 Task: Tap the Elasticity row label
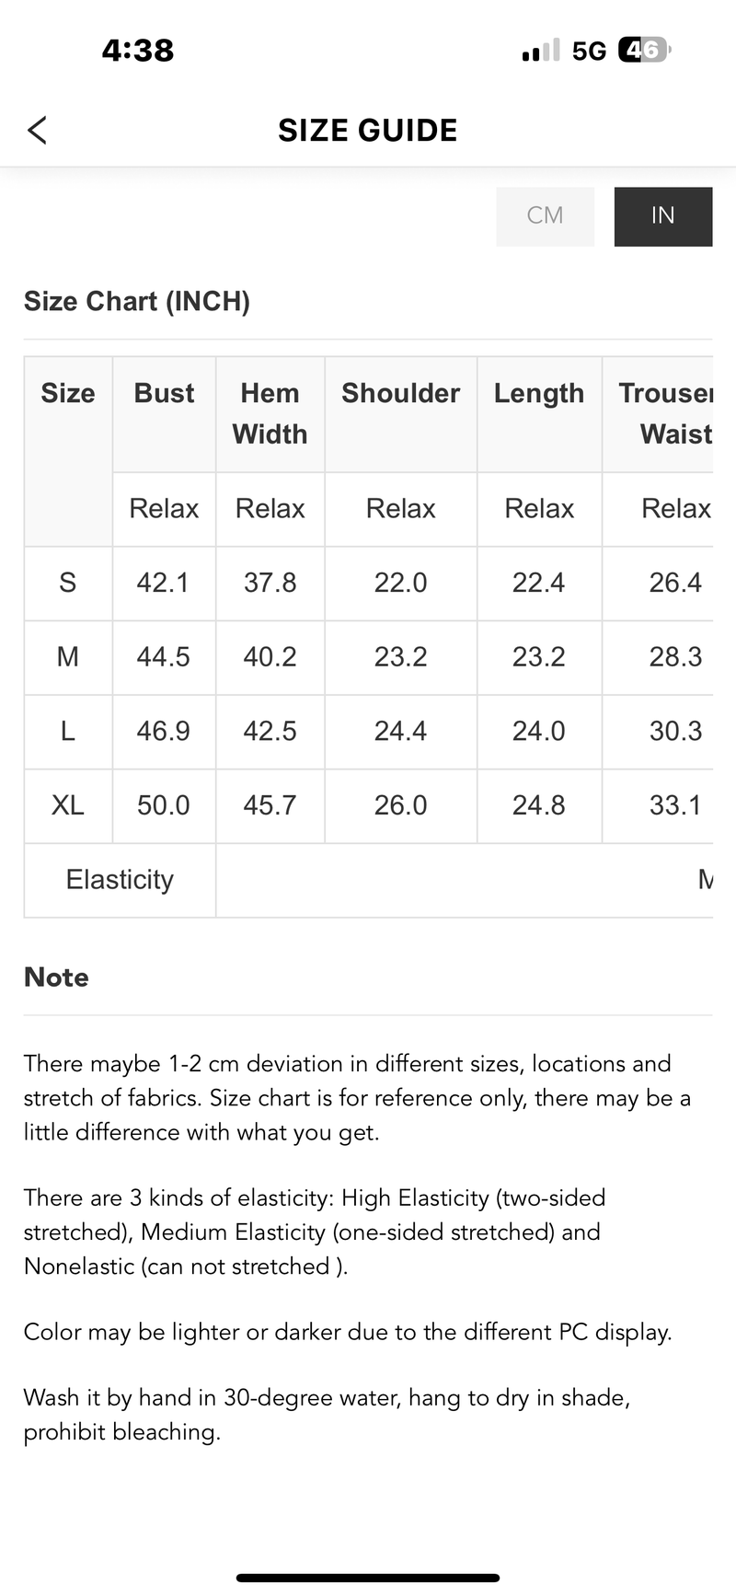click(120, 880)
